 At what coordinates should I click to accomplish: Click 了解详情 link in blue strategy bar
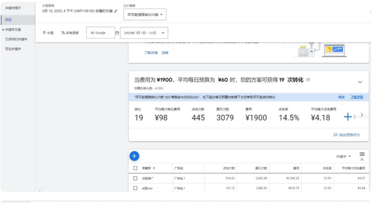tap(356, 97)
